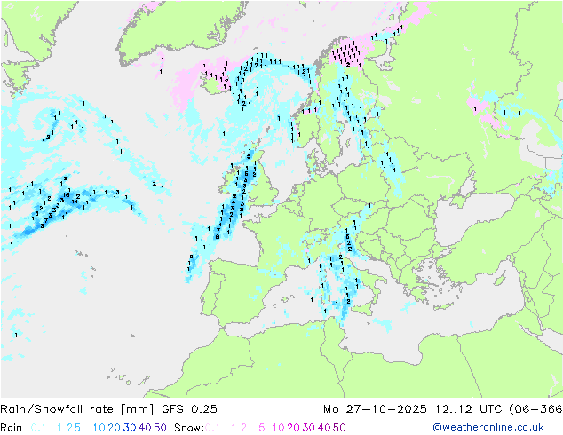
Task: Click rain legend value 10
Action: click(x=99, y=428)
